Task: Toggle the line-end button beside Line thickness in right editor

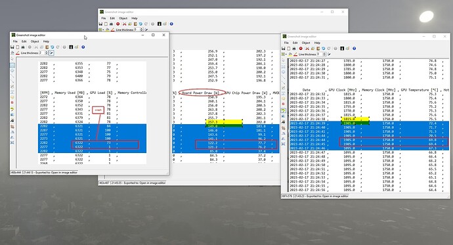Action: click(x=329, y=54)
